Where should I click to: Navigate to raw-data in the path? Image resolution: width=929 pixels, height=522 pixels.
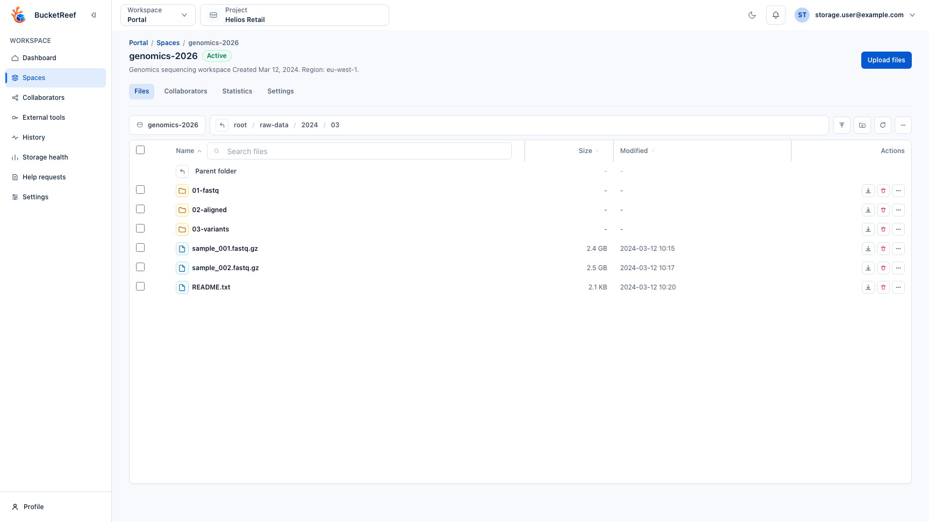click(274, 125)
